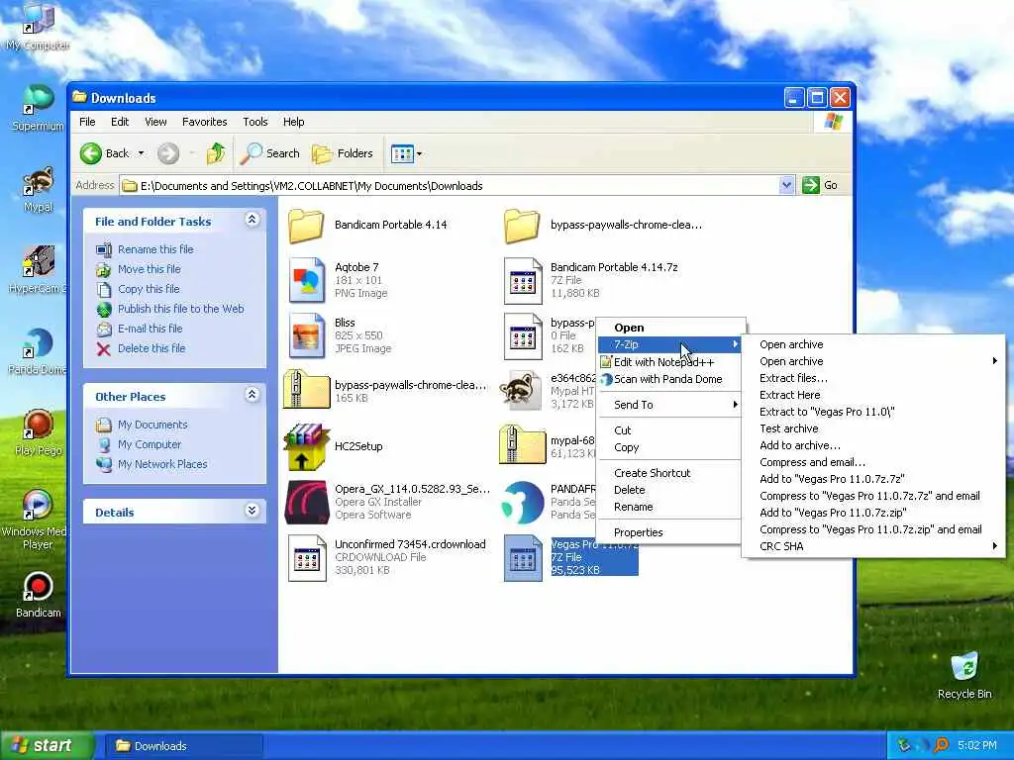Click the system tray clock
This screenshot has width=1014, height=760.
tap(976, 745)
